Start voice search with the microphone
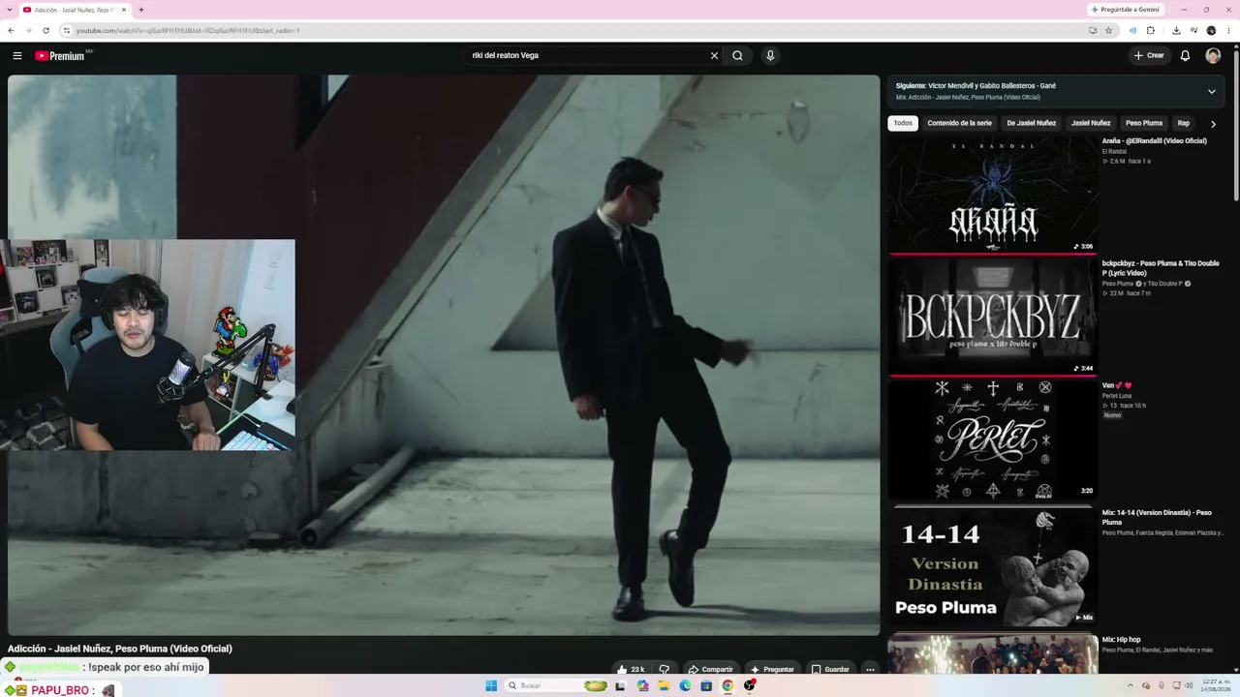1240x697 pixels. point(770,56)
